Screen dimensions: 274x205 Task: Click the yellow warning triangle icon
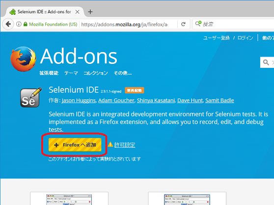point(110,145)
